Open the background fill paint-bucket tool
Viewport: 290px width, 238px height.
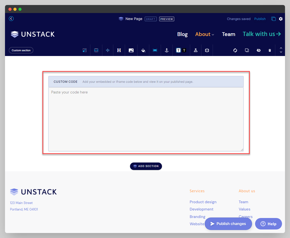coord(143,50)
